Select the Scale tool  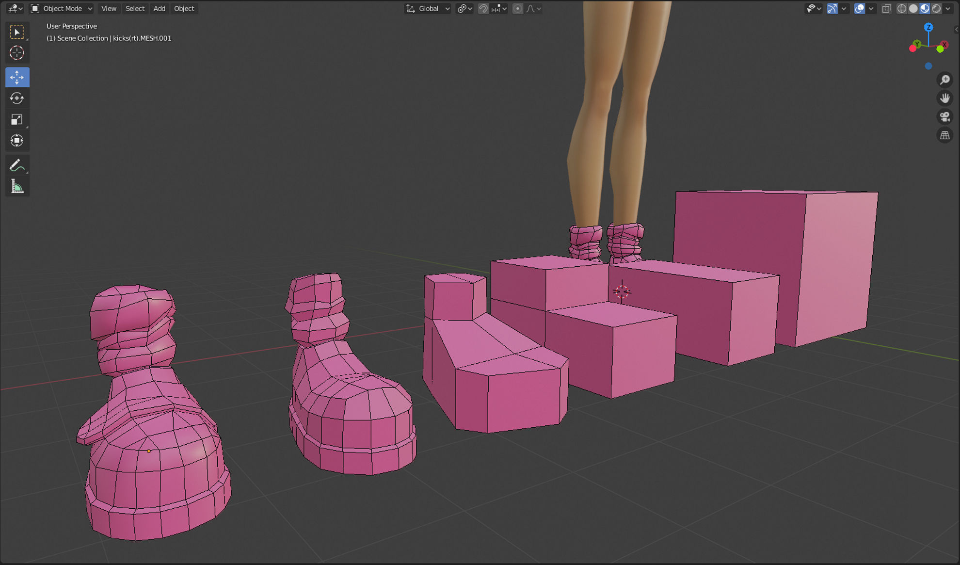pos(17,120)
